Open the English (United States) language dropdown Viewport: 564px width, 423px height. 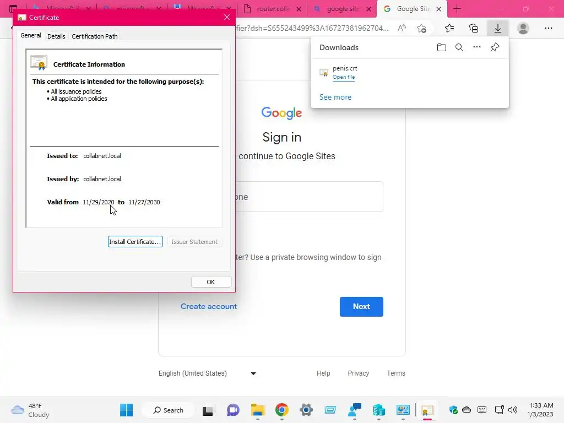pyautogui.click(x=208, y=373)
